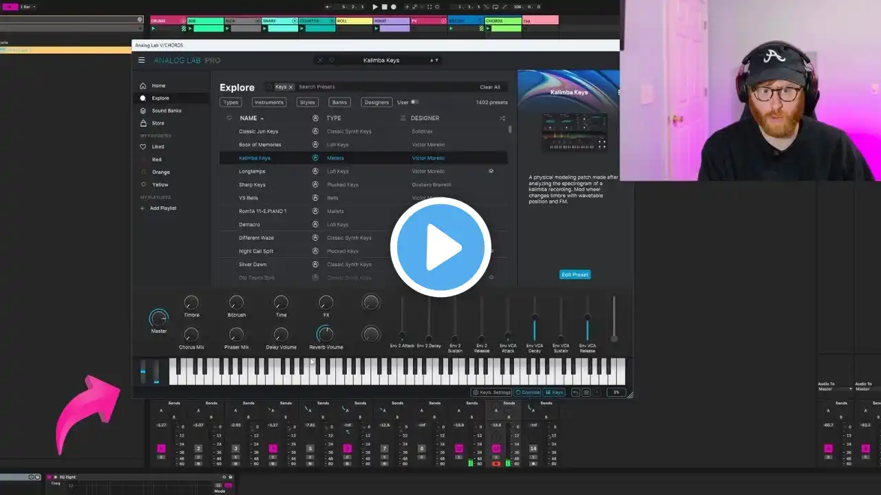Toggle track 14 activator in mixer
This screenshot has height=495, width=881.
coord(533,449)
